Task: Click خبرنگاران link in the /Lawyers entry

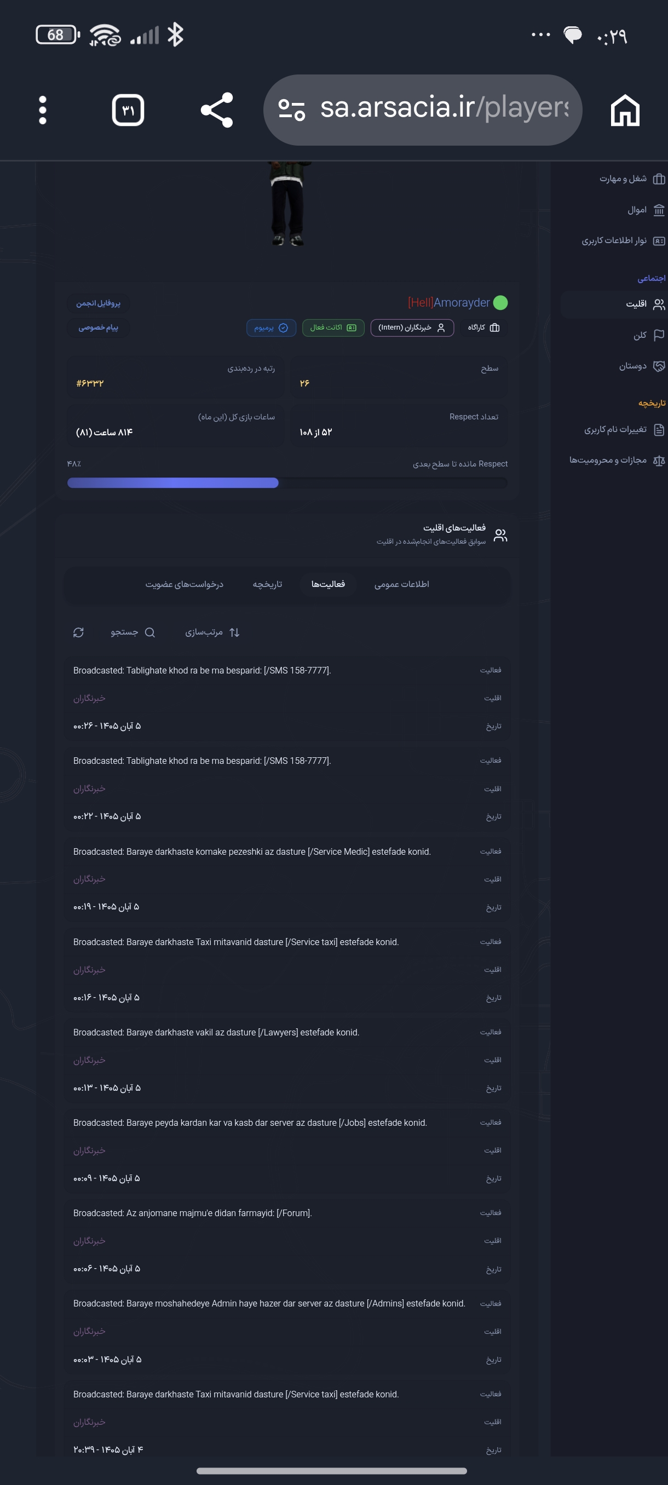Action: tap(89, 1060)
